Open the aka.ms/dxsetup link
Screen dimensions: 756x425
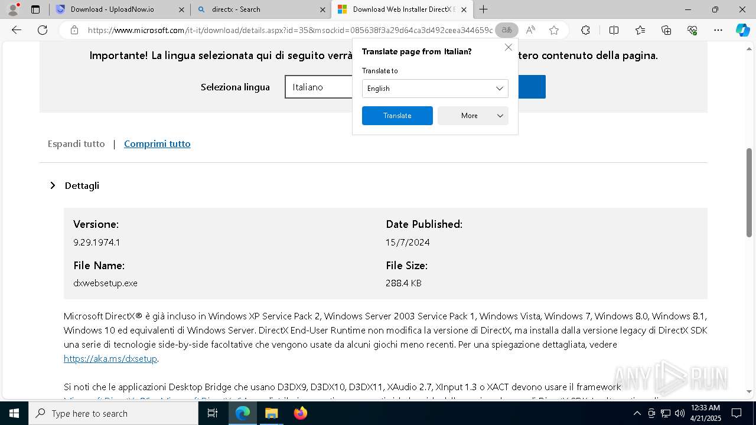coord(110,358)
